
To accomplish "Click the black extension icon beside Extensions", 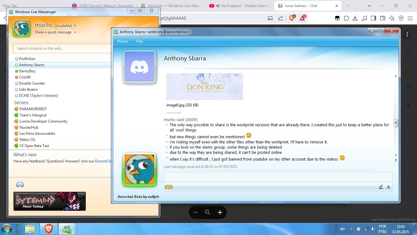I will pyautogui.click(x=337, y=18).
